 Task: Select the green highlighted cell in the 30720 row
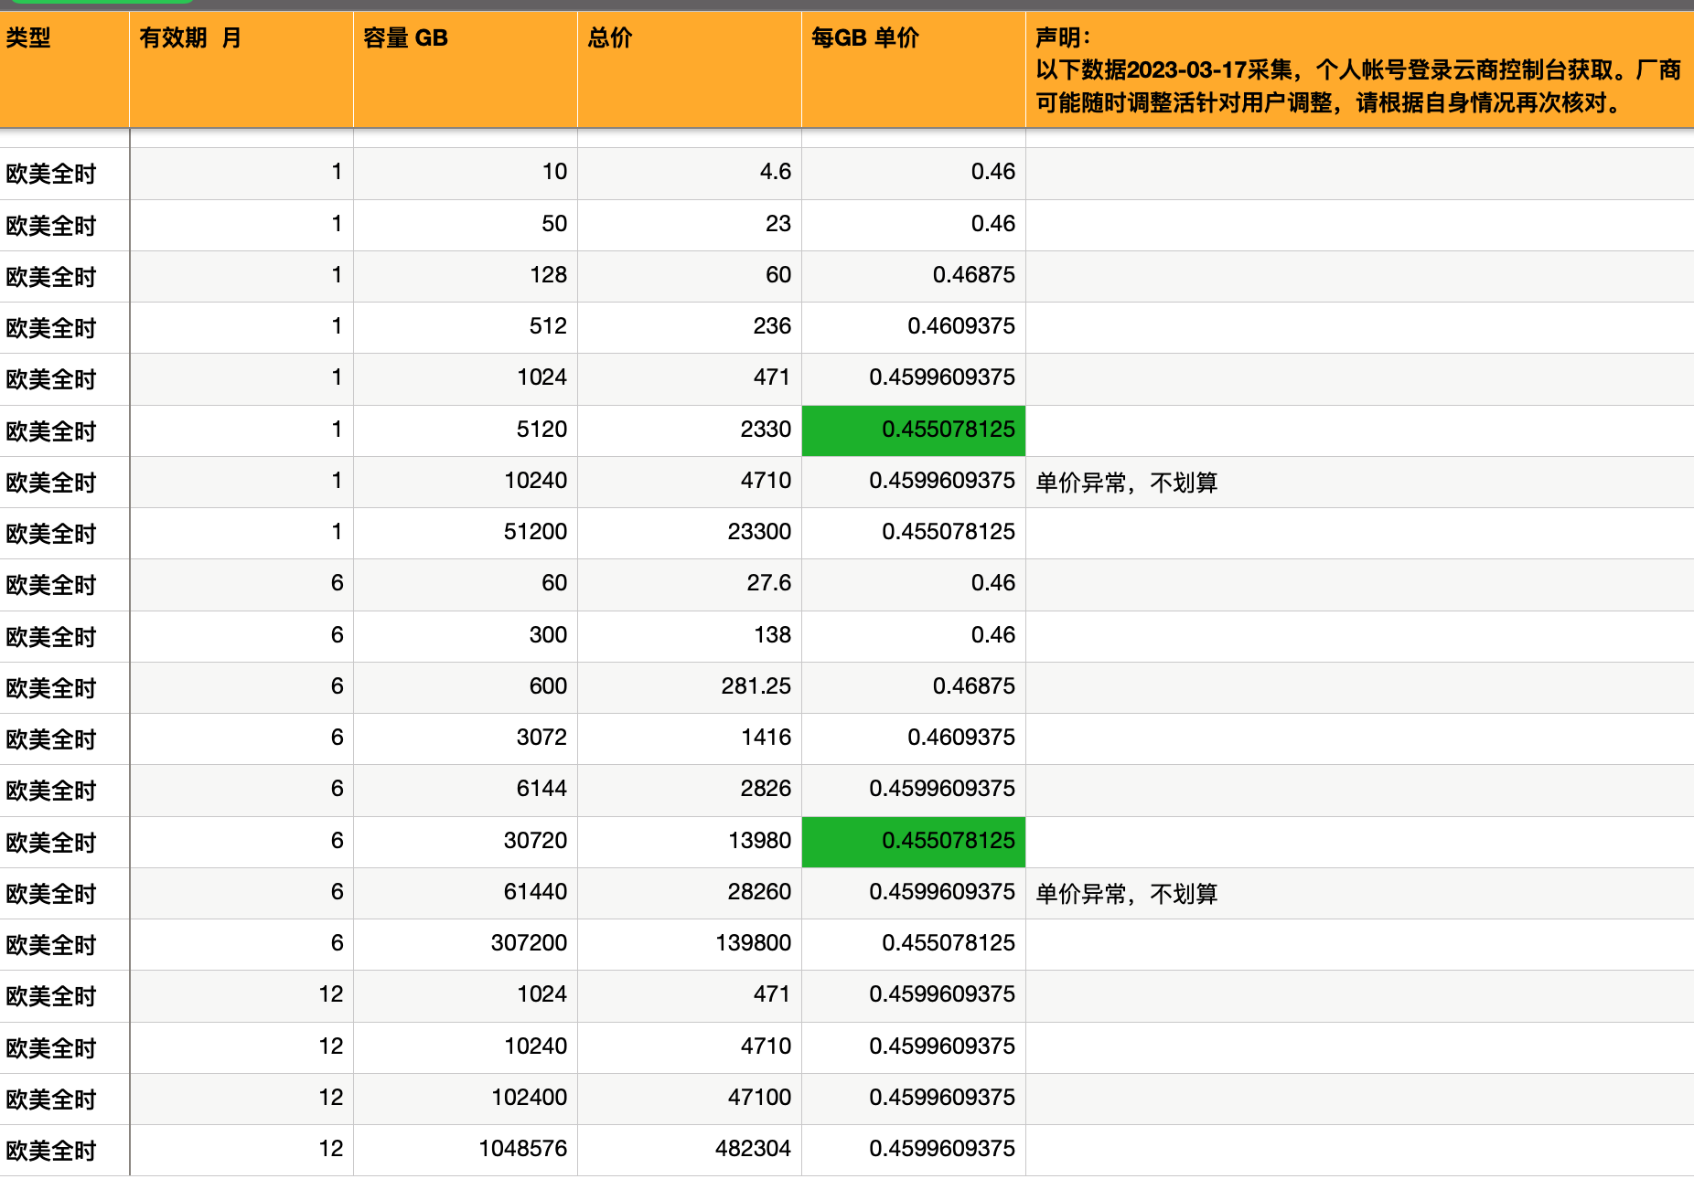point(914,842)
